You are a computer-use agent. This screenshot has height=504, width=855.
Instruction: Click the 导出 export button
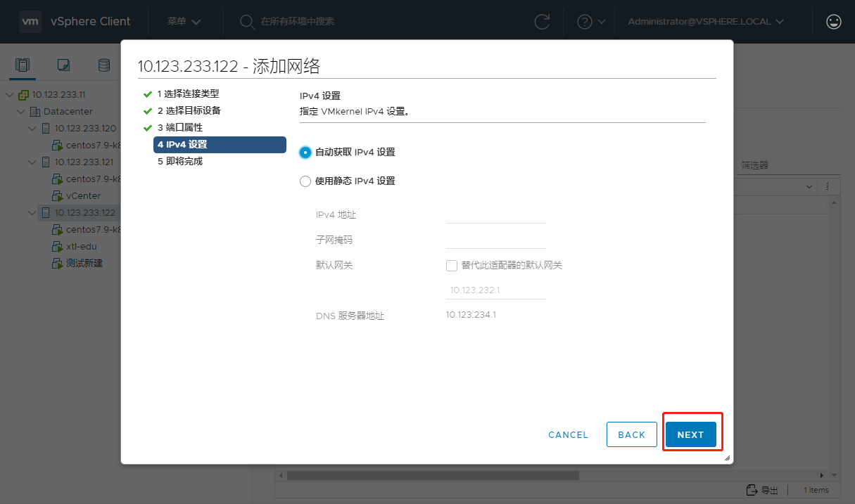763,490
